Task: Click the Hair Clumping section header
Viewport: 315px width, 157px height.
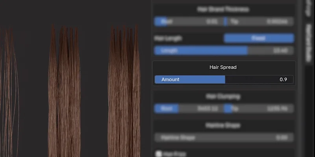Action: 223,96
